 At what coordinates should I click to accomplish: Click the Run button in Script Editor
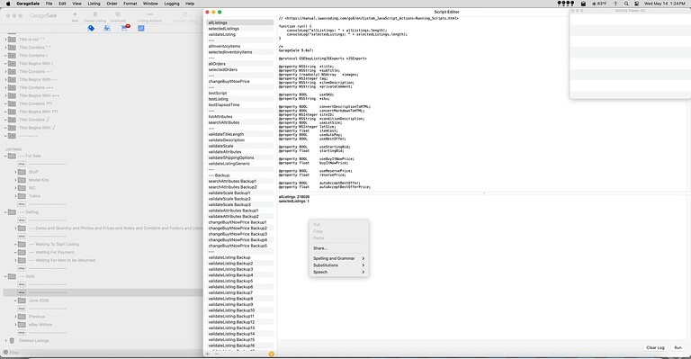click(678, 347)
